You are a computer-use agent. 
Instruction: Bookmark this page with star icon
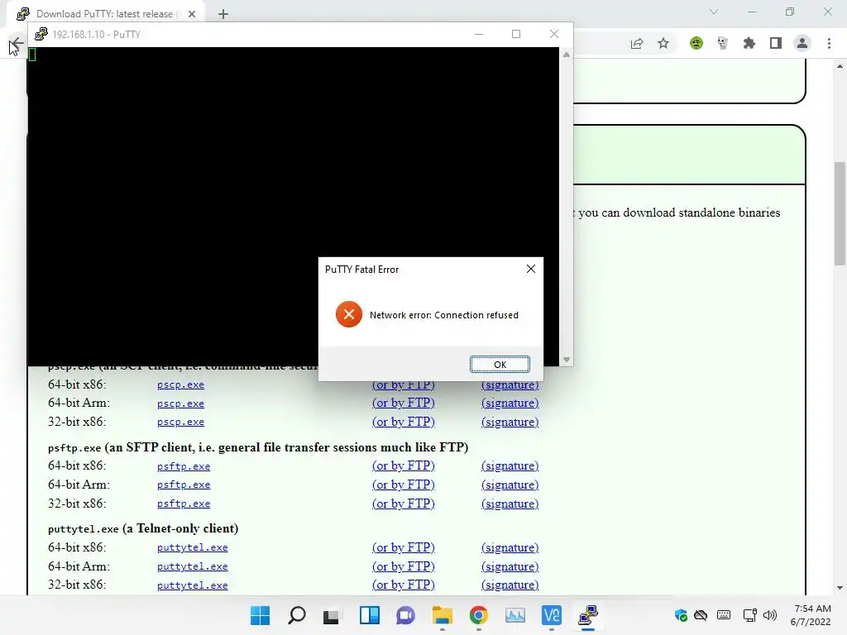(x=663, y=43)
